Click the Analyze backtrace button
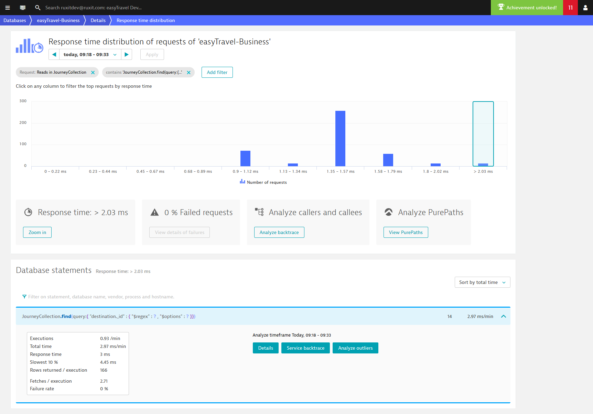 pyautogui.click(x=279, y=232)
